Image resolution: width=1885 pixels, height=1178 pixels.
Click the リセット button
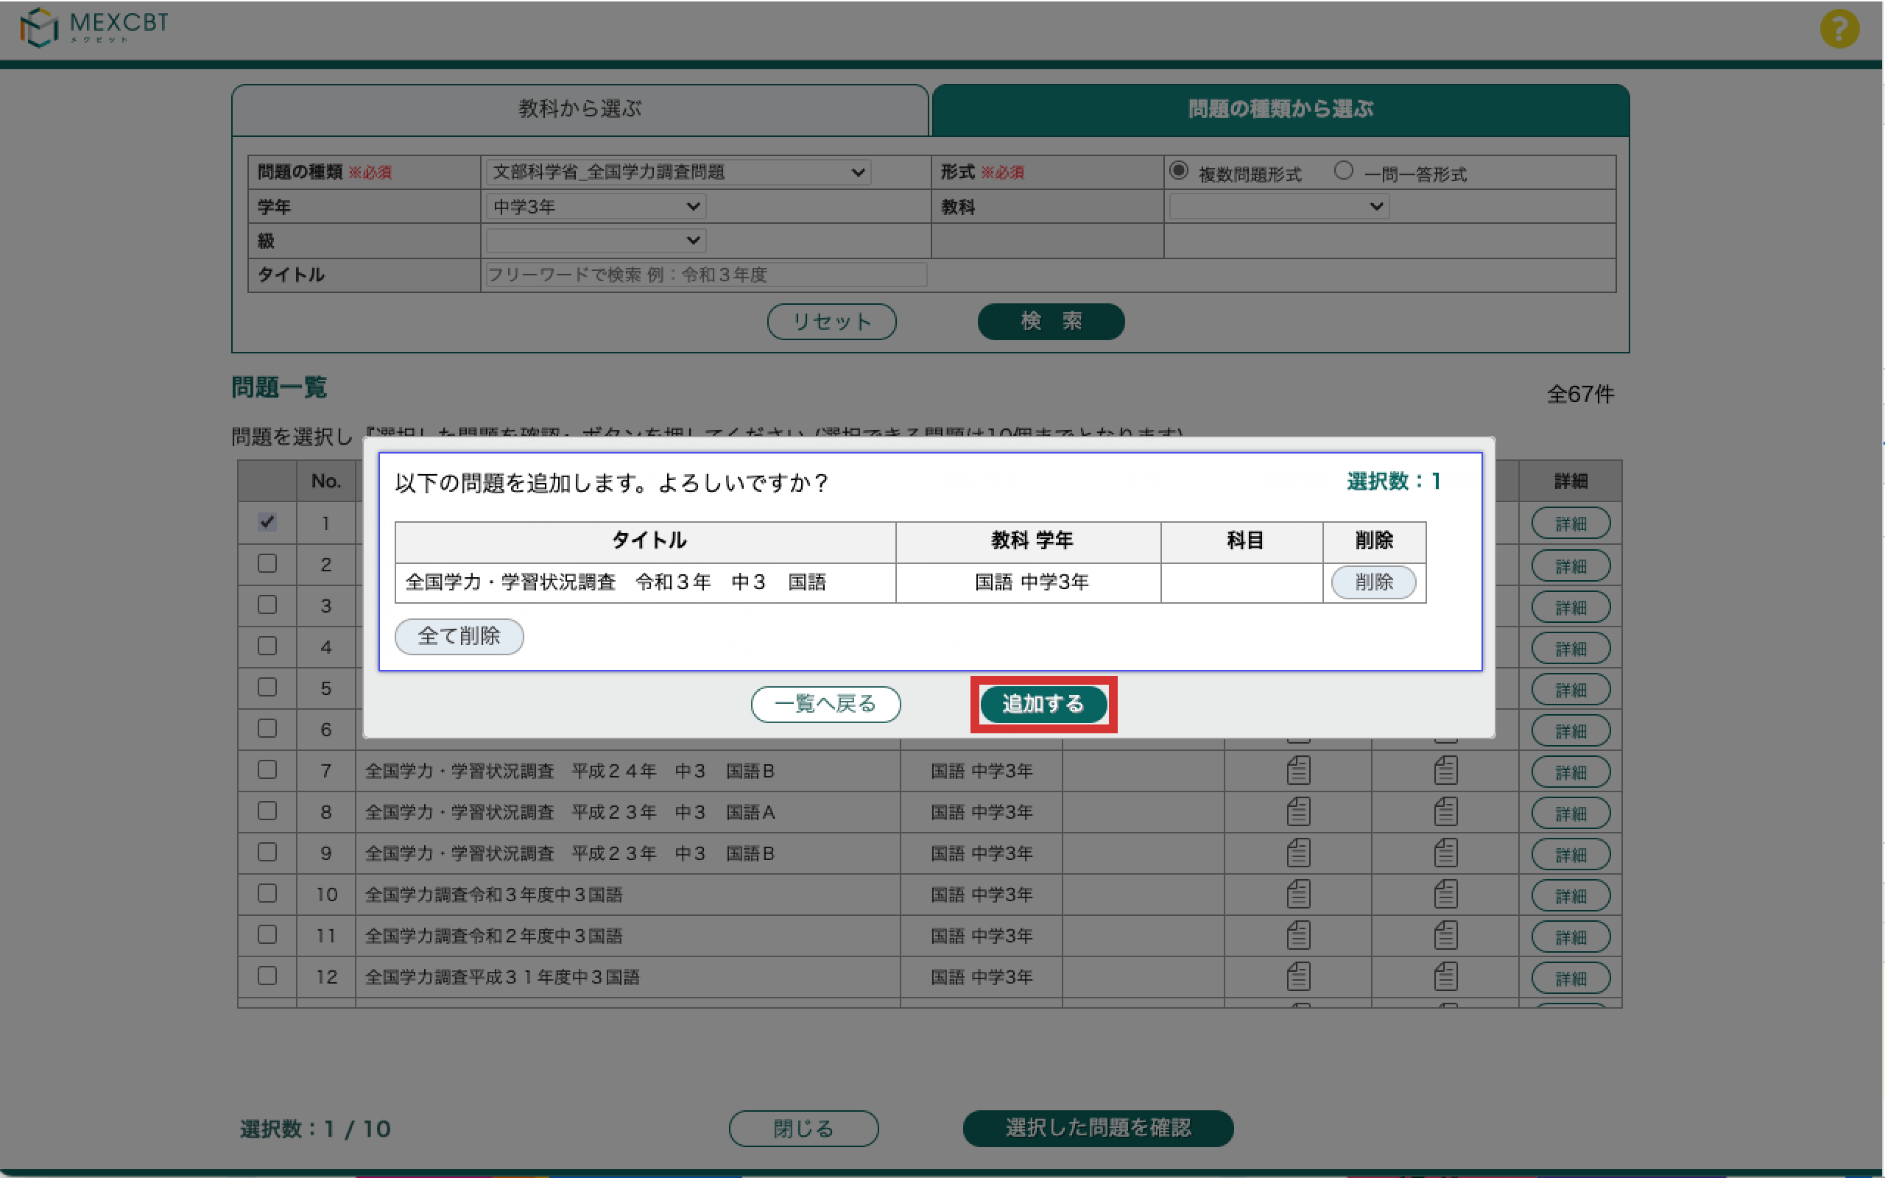(831, 322)
